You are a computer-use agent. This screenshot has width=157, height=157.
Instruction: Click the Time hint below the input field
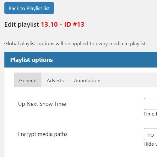(x=150, y=114)
